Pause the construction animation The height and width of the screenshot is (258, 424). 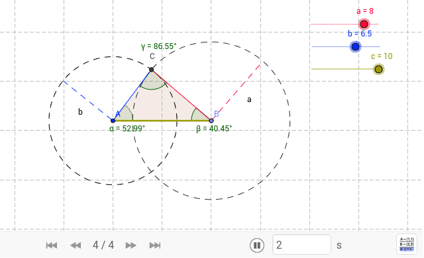256,245
